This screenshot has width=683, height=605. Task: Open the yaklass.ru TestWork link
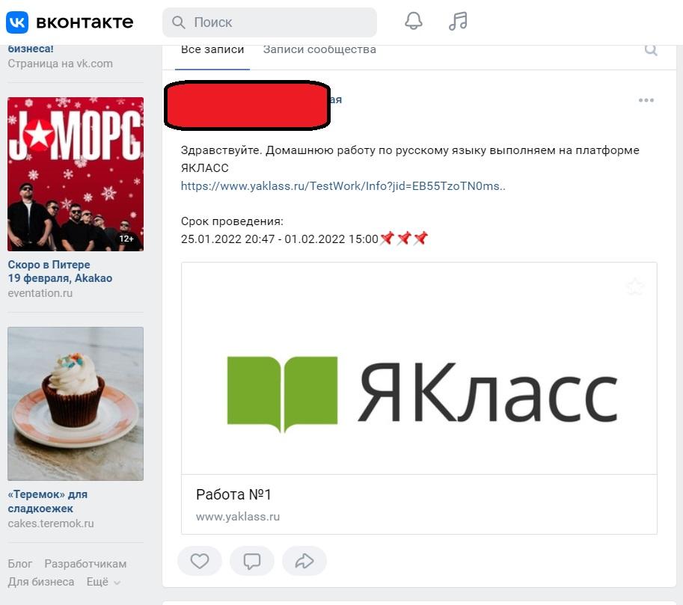[343, 186]
